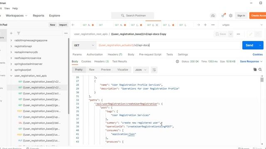Open DEL {{user_registration_base}}/del... request
The height and width of the screenshot is (149, 266).
tap(39, 123)
